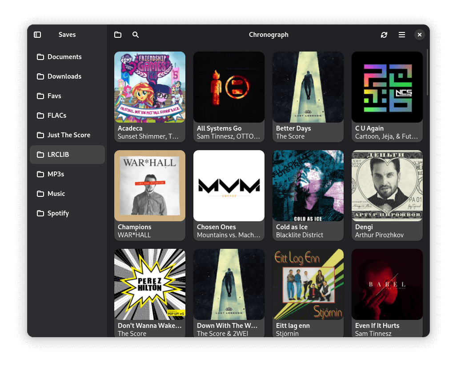Select the Spotify saved folder

click(67, 213)
